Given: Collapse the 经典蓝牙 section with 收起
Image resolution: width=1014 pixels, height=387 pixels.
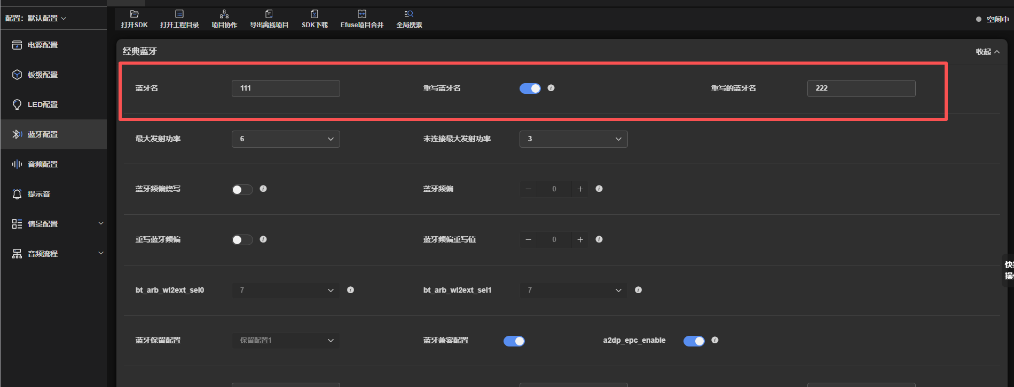Looking at the screenshot, I should click(988, 52).
